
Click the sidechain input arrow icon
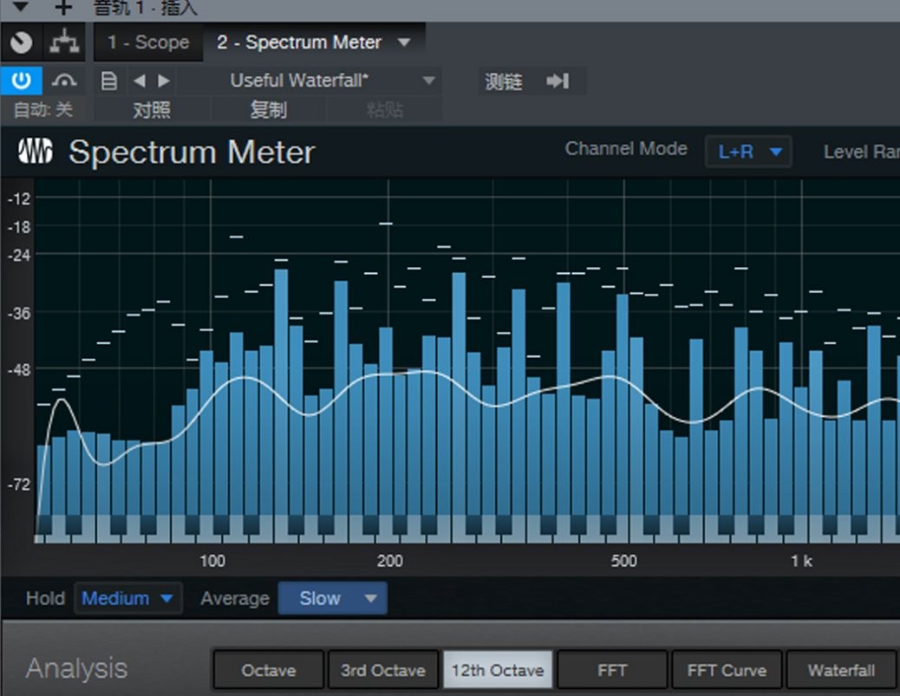(558, 80)
